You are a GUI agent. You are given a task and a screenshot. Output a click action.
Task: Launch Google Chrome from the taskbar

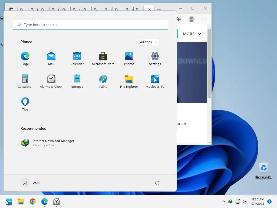click(x=33, y=201)
